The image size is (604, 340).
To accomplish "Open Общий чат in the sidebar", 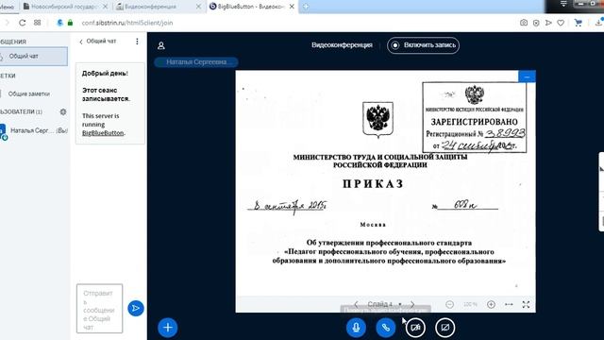I will (33, 57).
